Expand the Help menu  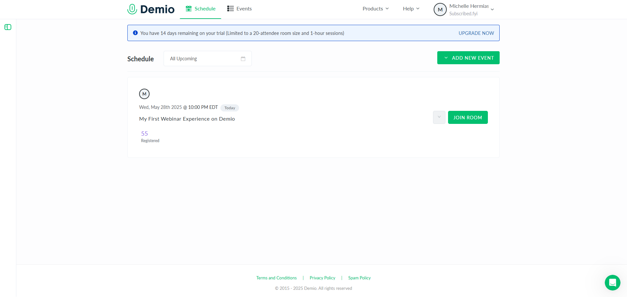click(411, 9)
